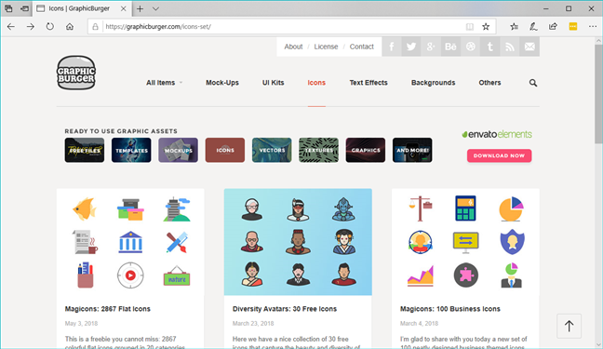Image resolution: width=603 pixels, height=349 pixels.
Task: Click the tabs you've set aside icon
Action: pyautogui.click(x=8, y=8)
